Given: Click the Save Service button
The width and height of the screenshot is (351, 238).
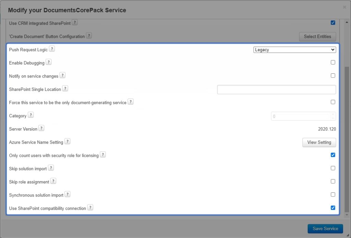Looking at the screenshot, I should 325,228.
